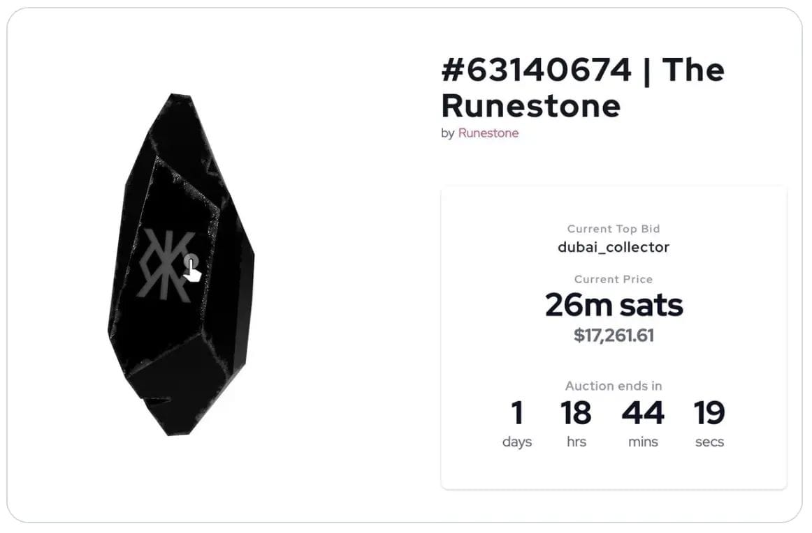The width and height of the screenshot is (812, 533).
Task: Click the dubai_collector bidder name
Action: (613, 247)
